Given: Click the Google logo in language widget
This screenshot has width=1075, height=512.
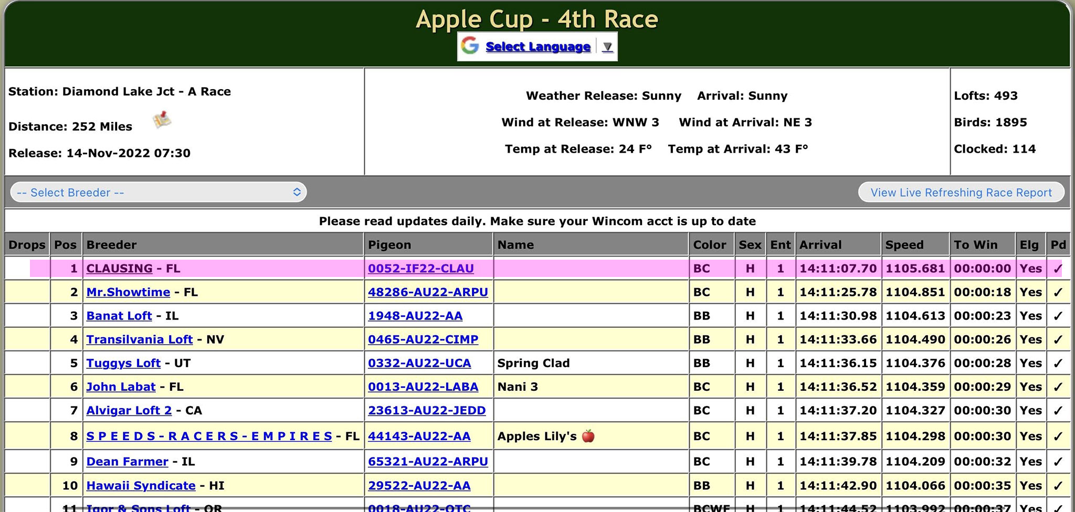Looking at the screenshot, I should tap(470, 46).
